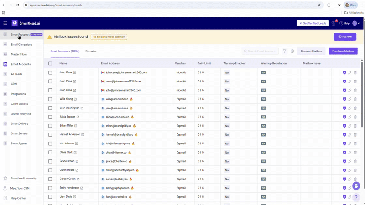Click the Fix now button
This screenshot has height=205, width=365.
click(344, 37)
